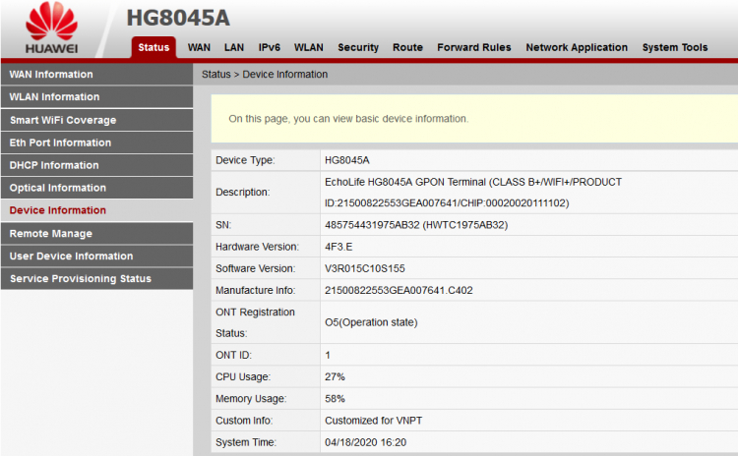Open the WLAN tab
The image size is (738, 456).
309,47
